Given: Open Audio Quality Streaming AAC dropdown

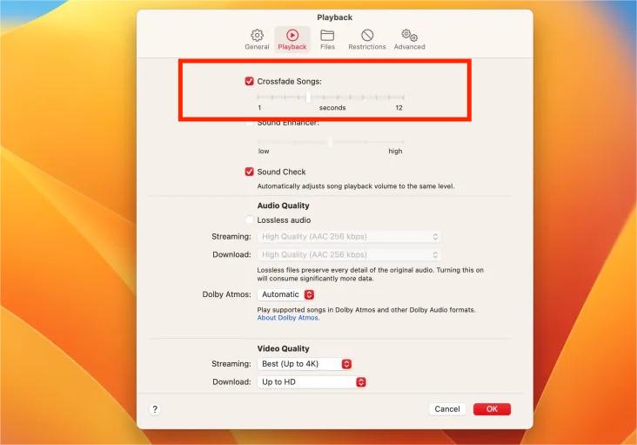Looking at the screenshot, I should pyautogui.click(x=349, y=237).
